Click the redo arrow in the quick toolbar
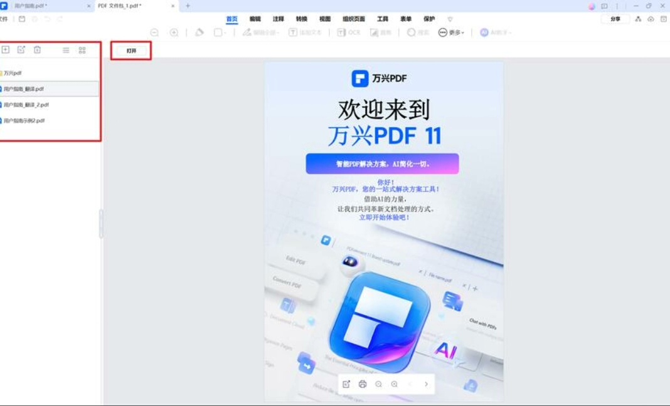This screenshot has height=406, width=670. tap(60, 19)
